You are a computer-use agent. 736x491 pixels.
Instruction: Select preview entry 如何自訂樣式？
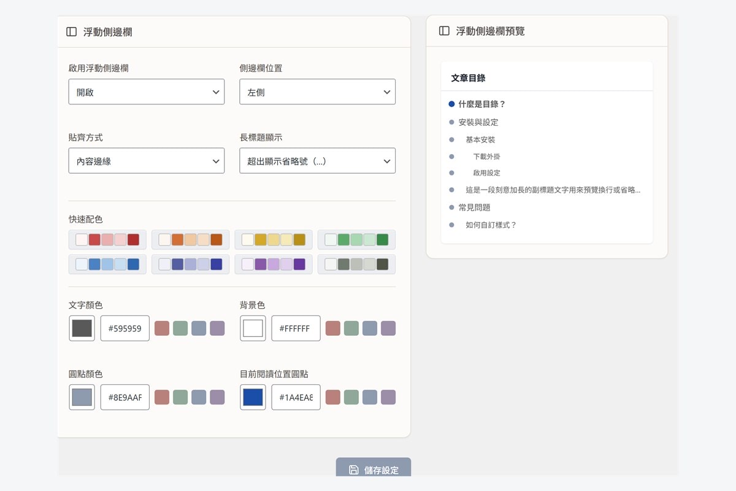coord(491,225)
